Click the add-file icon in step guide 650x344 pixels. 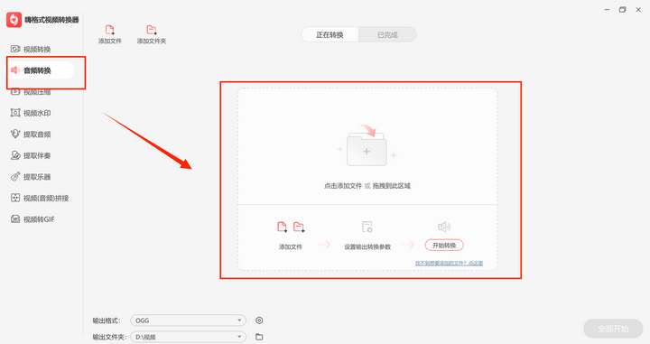point(282,227)
